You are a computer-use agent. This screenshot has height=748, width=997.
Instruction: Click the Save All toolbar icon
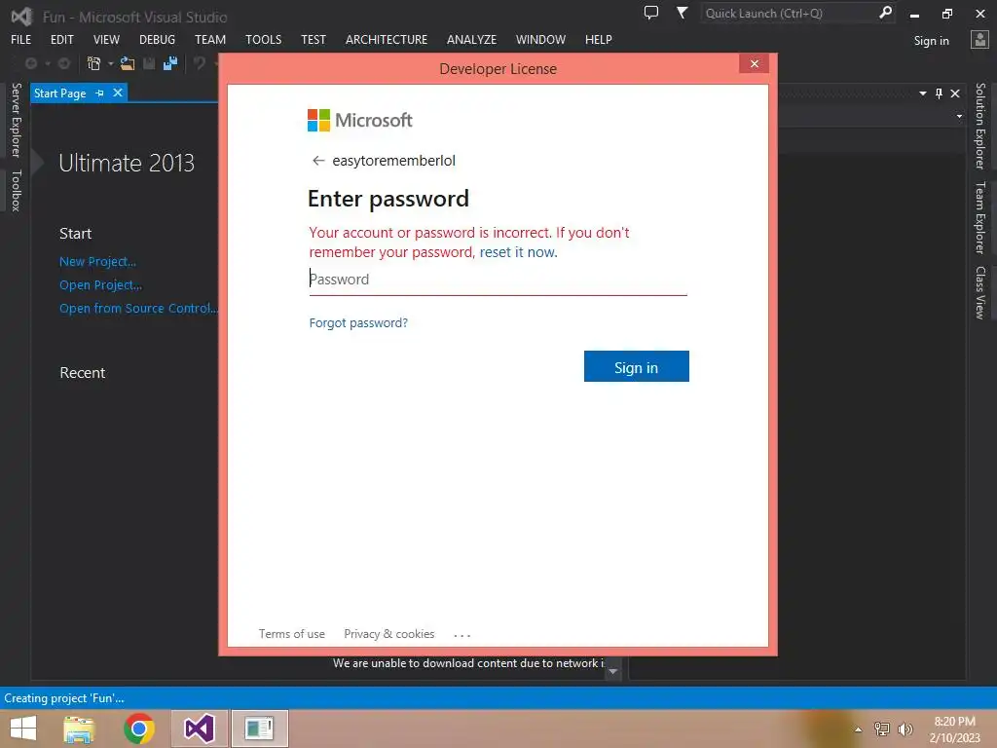(x=169, y=63)
